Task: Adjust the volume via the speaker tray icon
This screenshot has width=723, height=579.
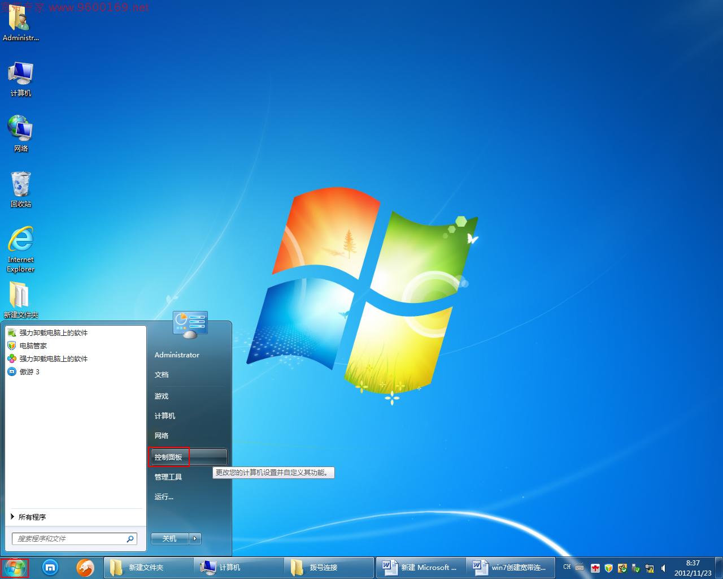Action: (663, 568)
